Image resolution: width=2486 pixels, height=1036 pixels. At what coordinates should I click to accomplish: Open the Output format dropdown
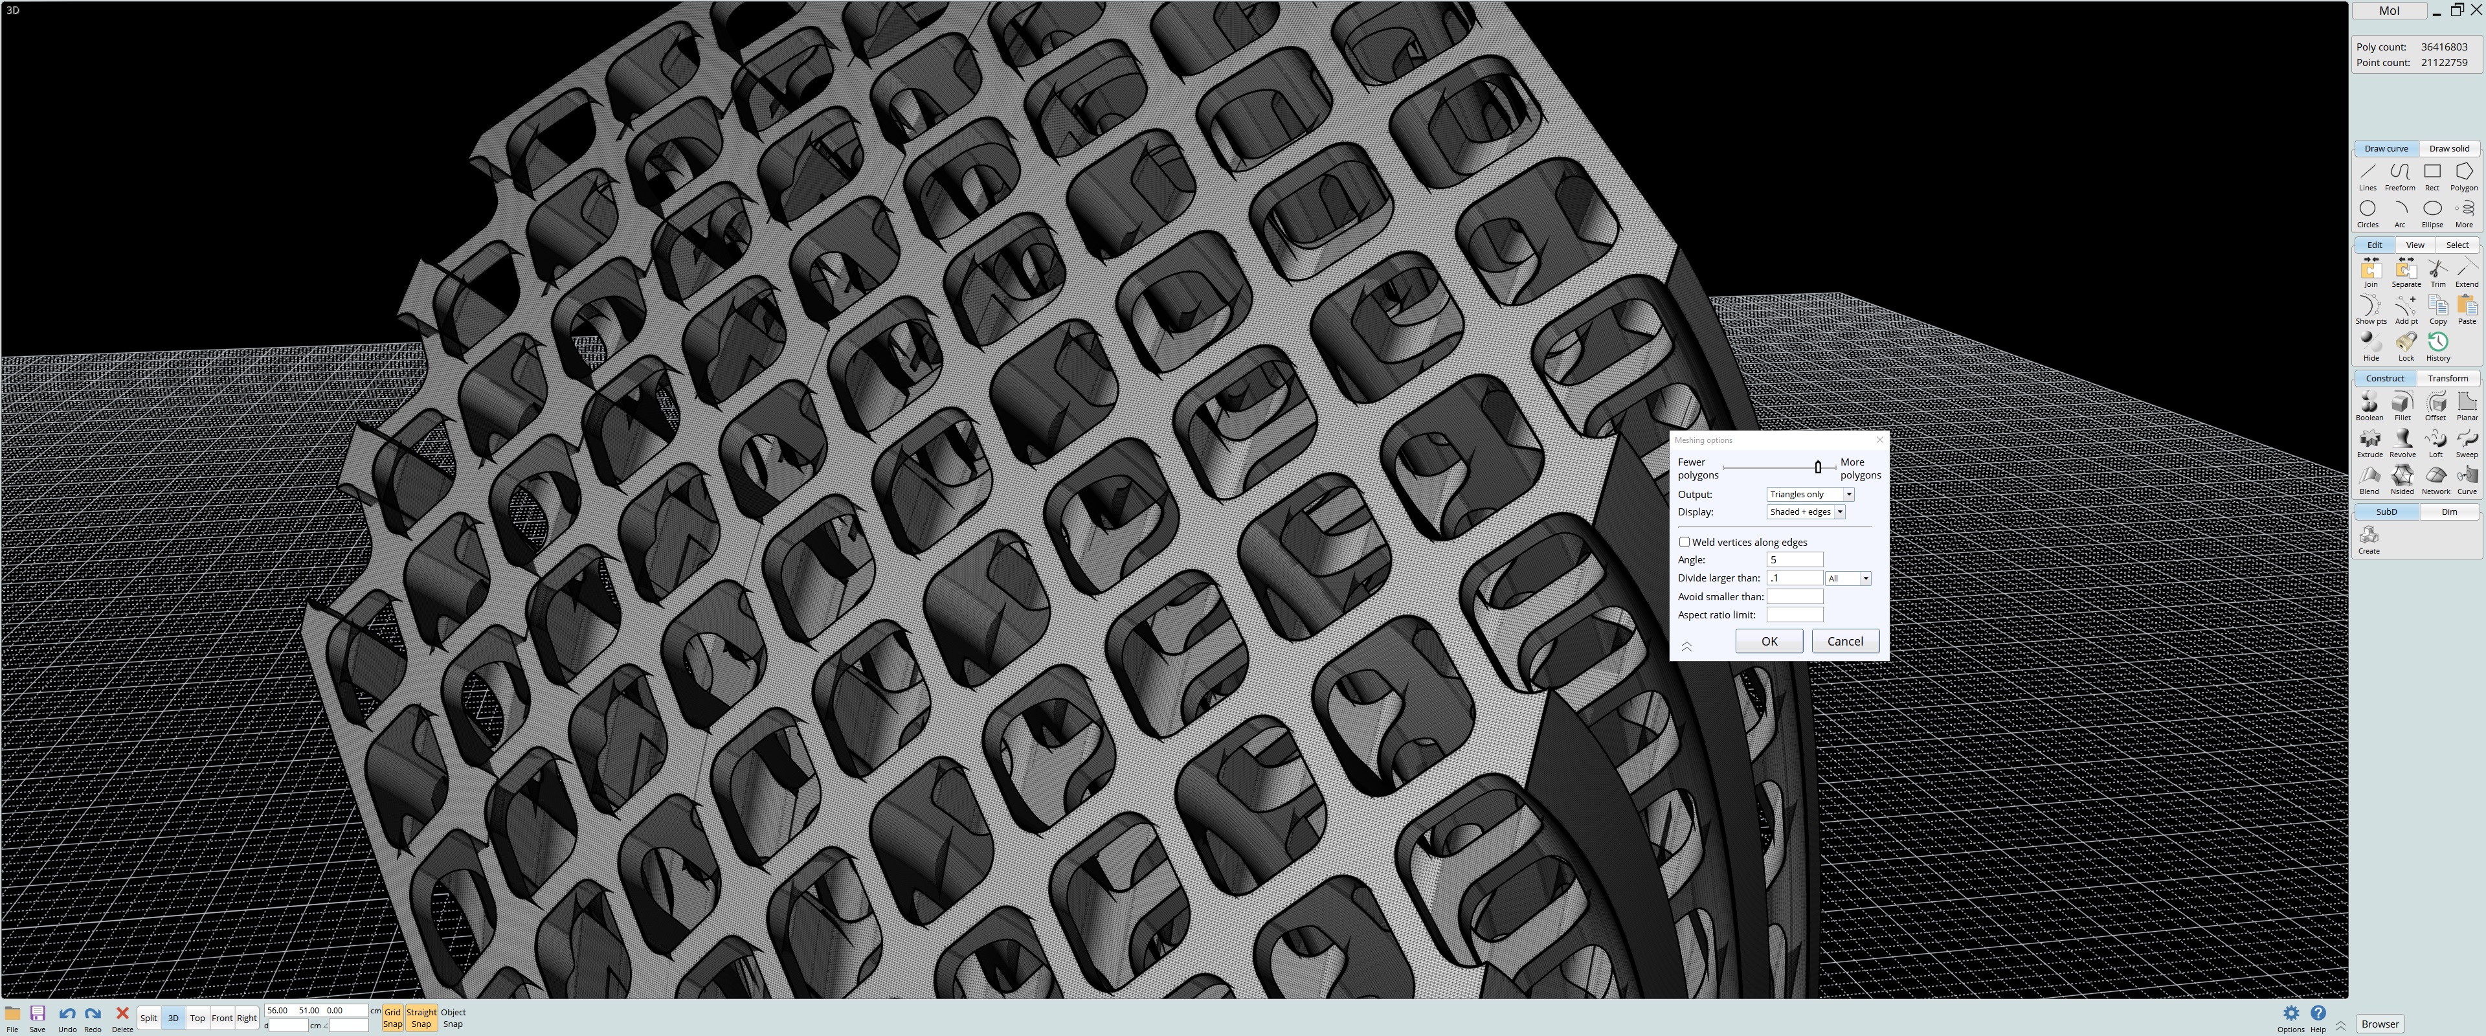pyautogui.click(x=1809, y=494)
